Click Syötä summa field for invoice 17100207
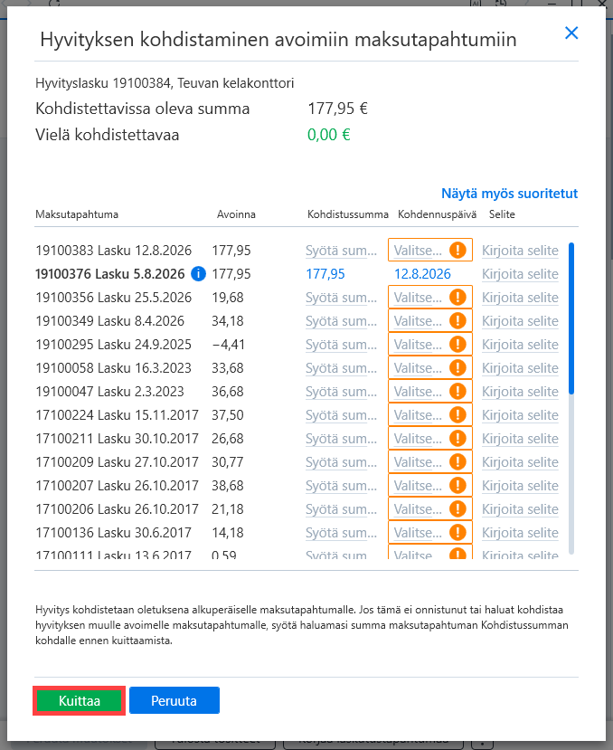Viewport: 613px width, 750px height. (x=341, y=486)
